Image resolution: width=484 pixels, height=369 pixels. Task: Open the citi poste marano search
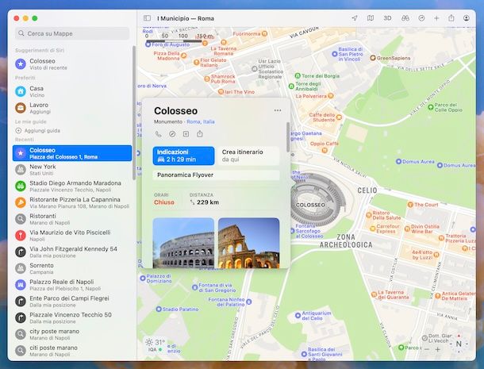72,351
